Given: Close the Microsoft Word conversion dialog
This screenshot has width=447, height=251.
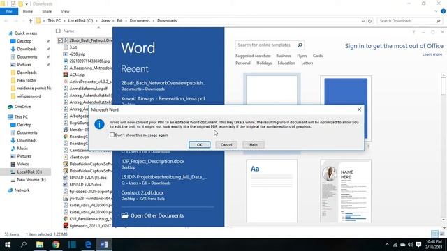Looking at the screenshot, I should [x=359, y=109].
